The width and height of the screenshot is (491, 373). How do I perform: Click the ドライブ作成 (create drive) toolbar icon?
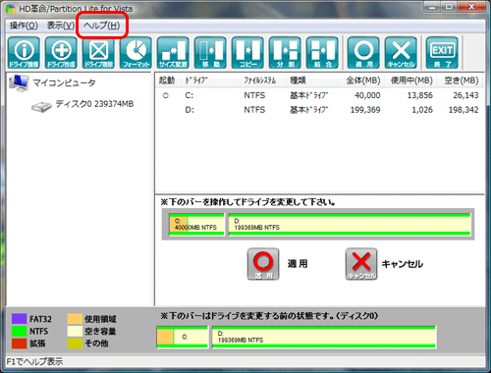click(61, 53)
